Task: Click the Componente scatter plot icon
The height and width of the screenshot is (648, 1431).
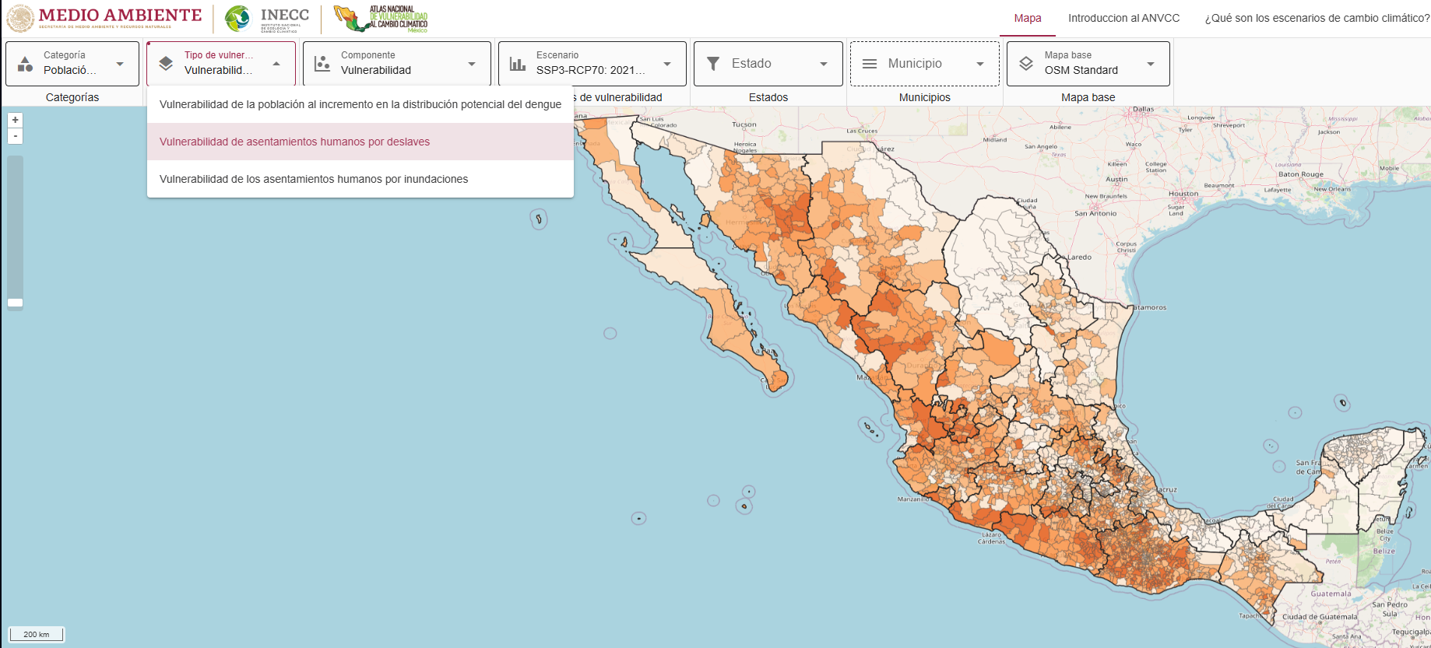Action: (x=322, y=64)
